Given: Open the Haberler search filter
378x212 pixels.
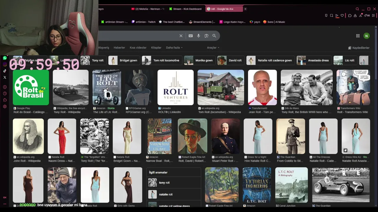Looking at the screenshot, I should (x=119, y=48).
